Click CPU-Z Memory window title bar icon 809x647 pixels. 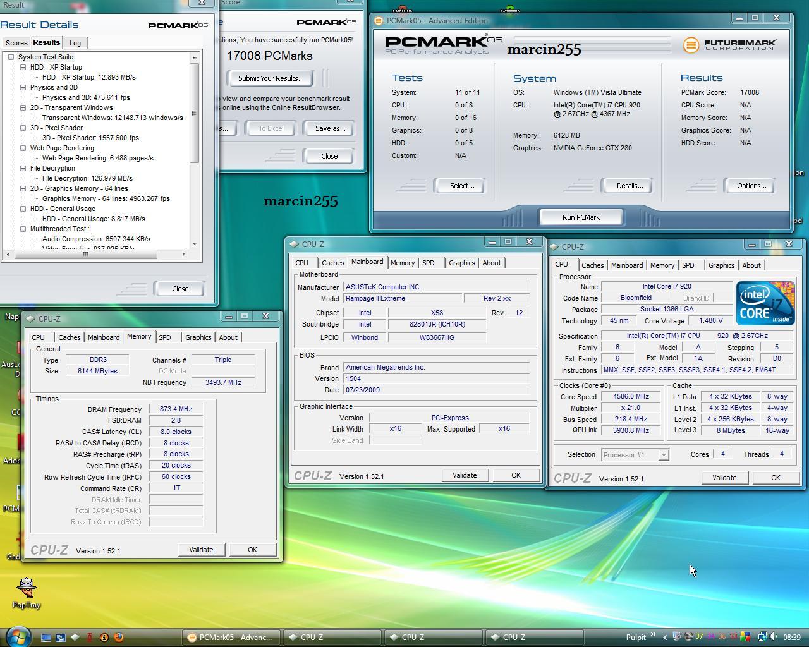30,318
